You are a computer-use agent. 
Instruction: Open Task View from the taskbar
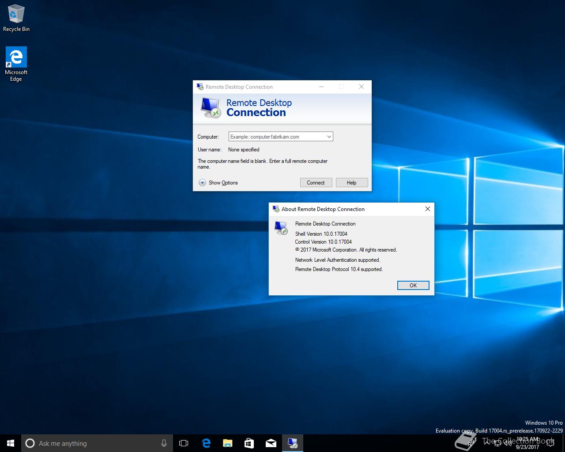[x=184, y=443]
